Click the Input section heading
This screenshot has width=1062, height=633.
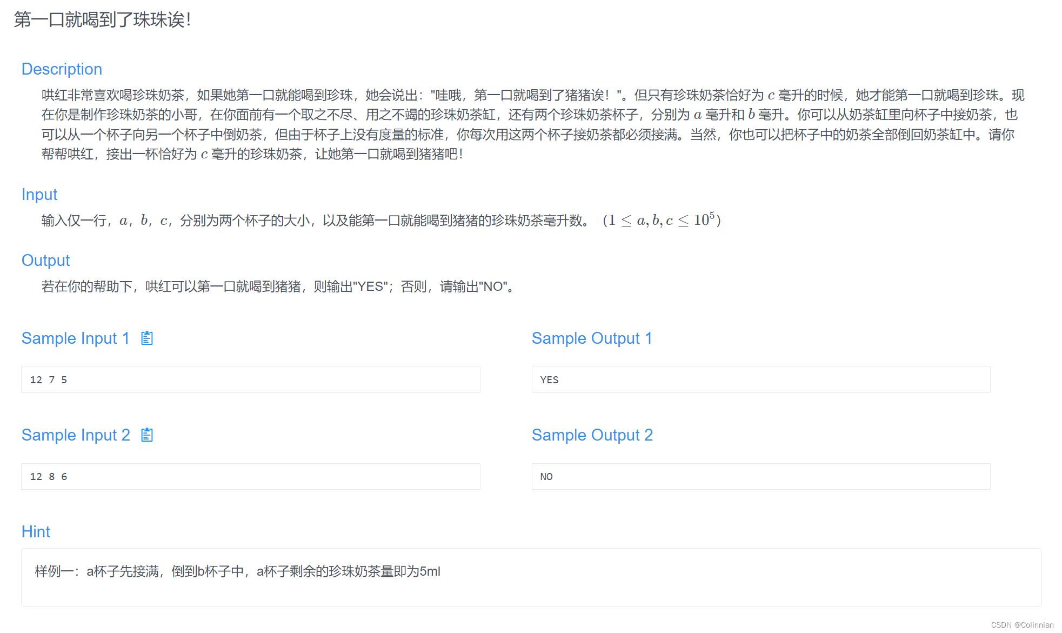(39, 195)
